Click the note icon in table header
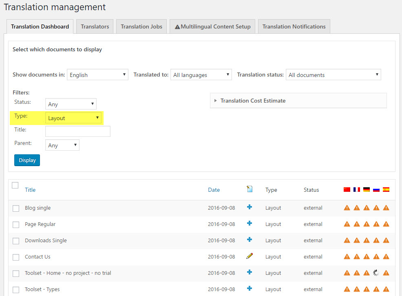Viewport: 402px width, 296px height. (250, 189)
